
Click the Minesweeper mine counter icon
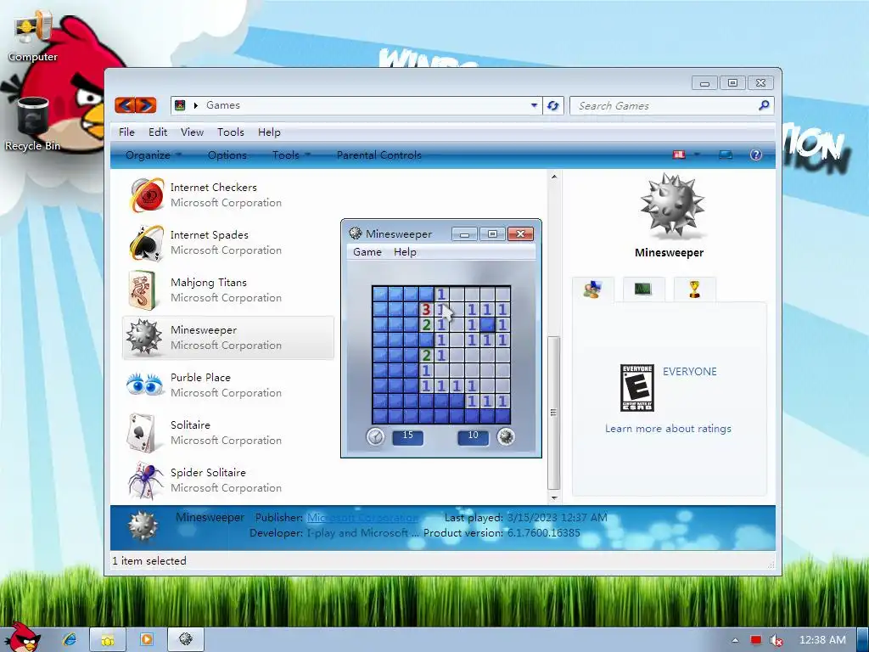506,437
